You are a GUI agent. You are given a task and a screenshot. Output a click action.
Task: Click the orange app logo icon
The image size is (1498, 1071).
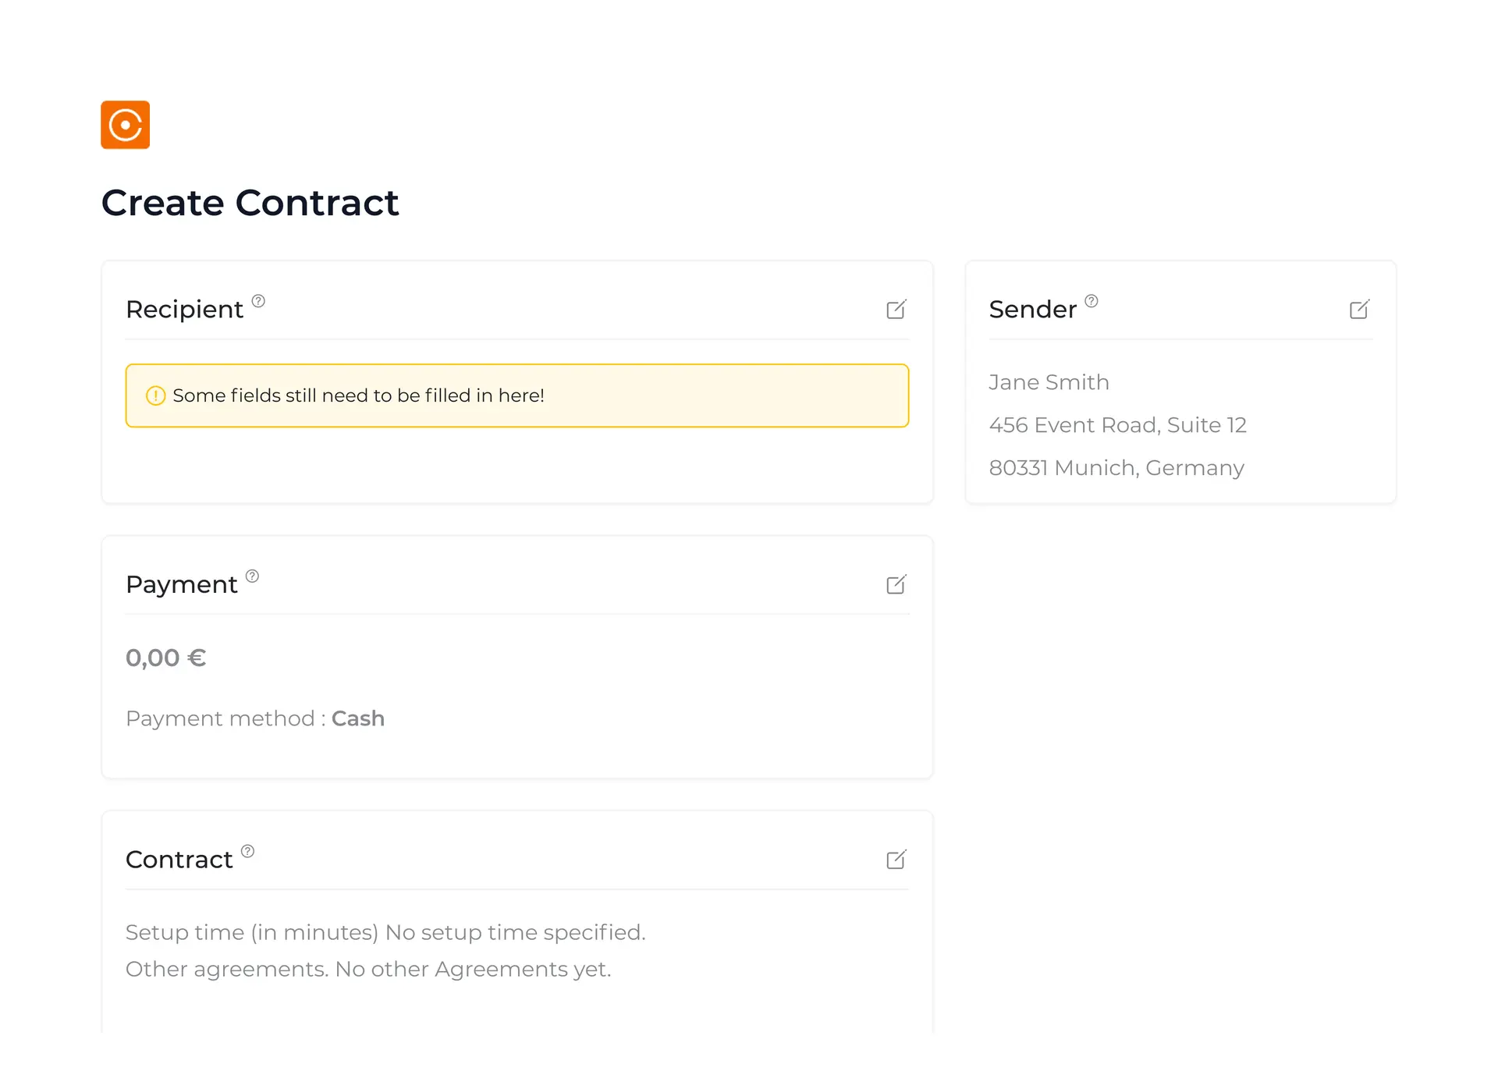click(x=125, y=125)
